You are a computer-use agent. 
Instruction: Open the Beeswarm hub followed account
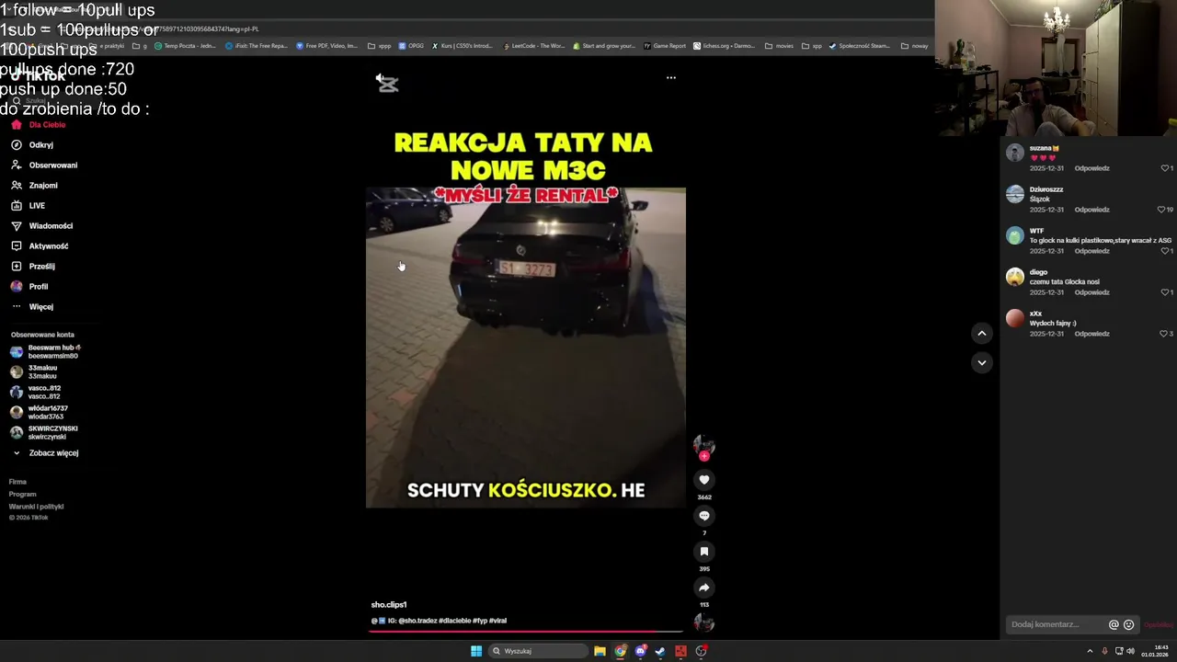click(46, 352)
